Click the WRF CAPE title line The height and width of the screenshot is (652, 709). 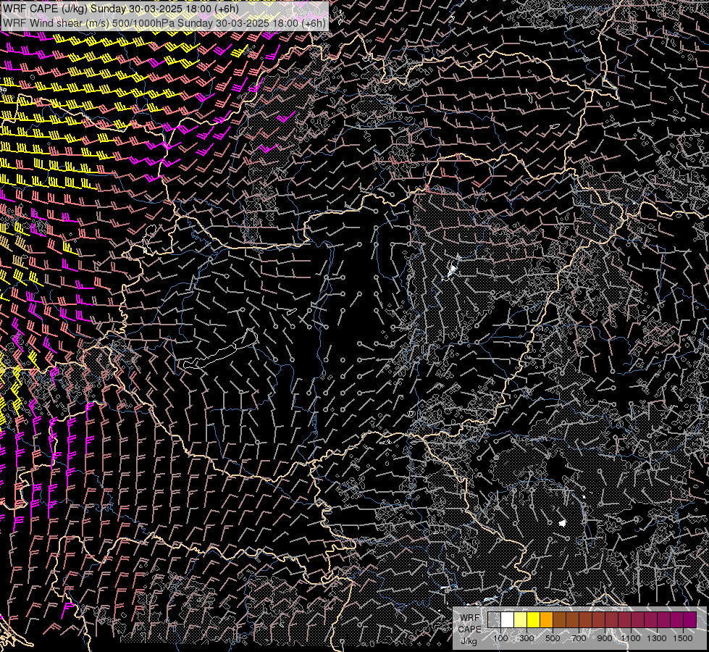tap(121, 9)
